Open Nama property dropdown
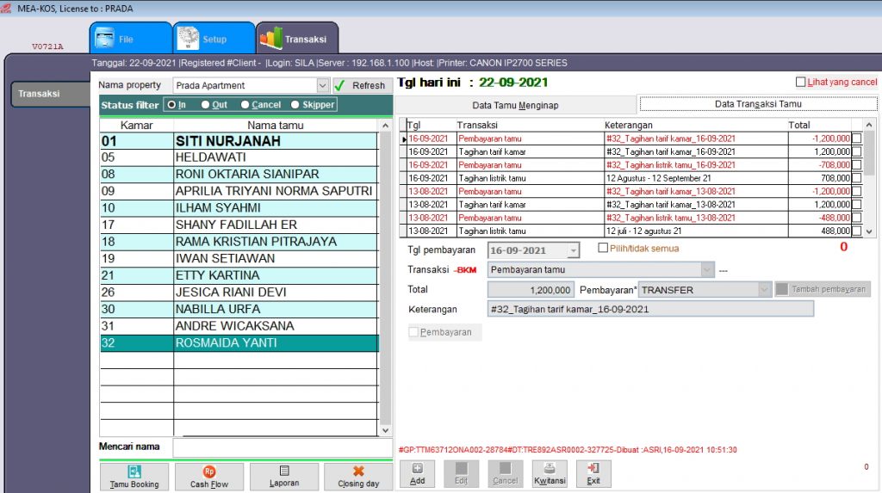Viewport: 882px width, 493px height. click(x=322, y=85)
